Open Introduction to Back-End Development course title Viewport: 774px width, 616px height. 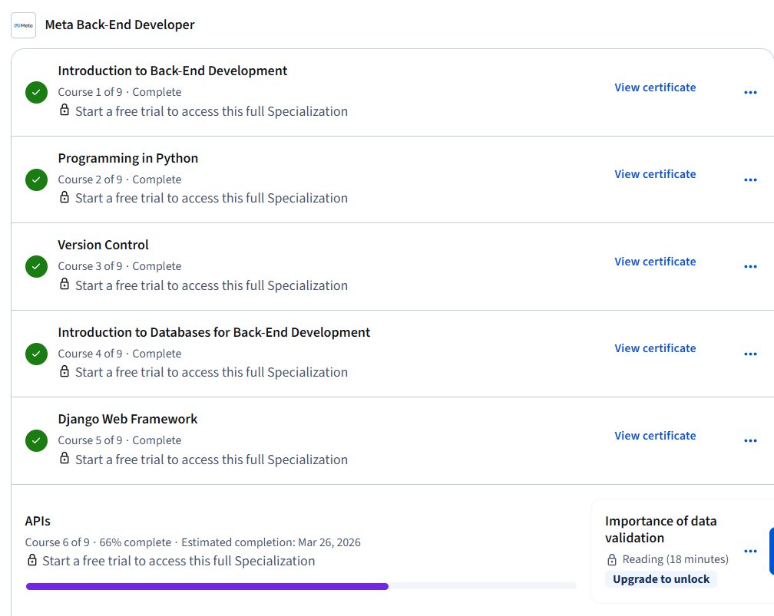(172, 71)
